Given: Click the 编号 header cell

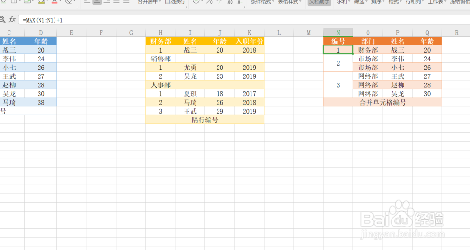Looking at the screenshot, I should click(x=338, y=41).
